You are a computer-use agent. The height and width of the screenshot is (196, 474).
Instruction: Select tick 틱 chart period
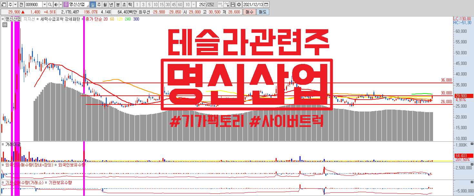point(130,4)
